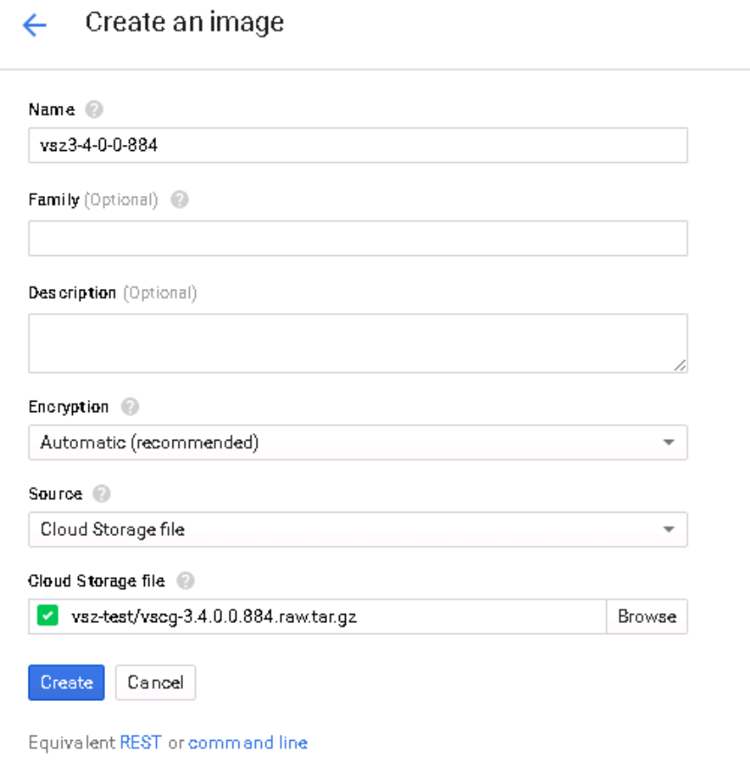Show help for Cloud Storage file
This screenshot has height=779, width=750.
[186, 581]
